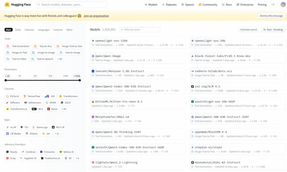Select the Any-to-Any task filter
This screenshot has height=172, width=287.
[43, 46]
